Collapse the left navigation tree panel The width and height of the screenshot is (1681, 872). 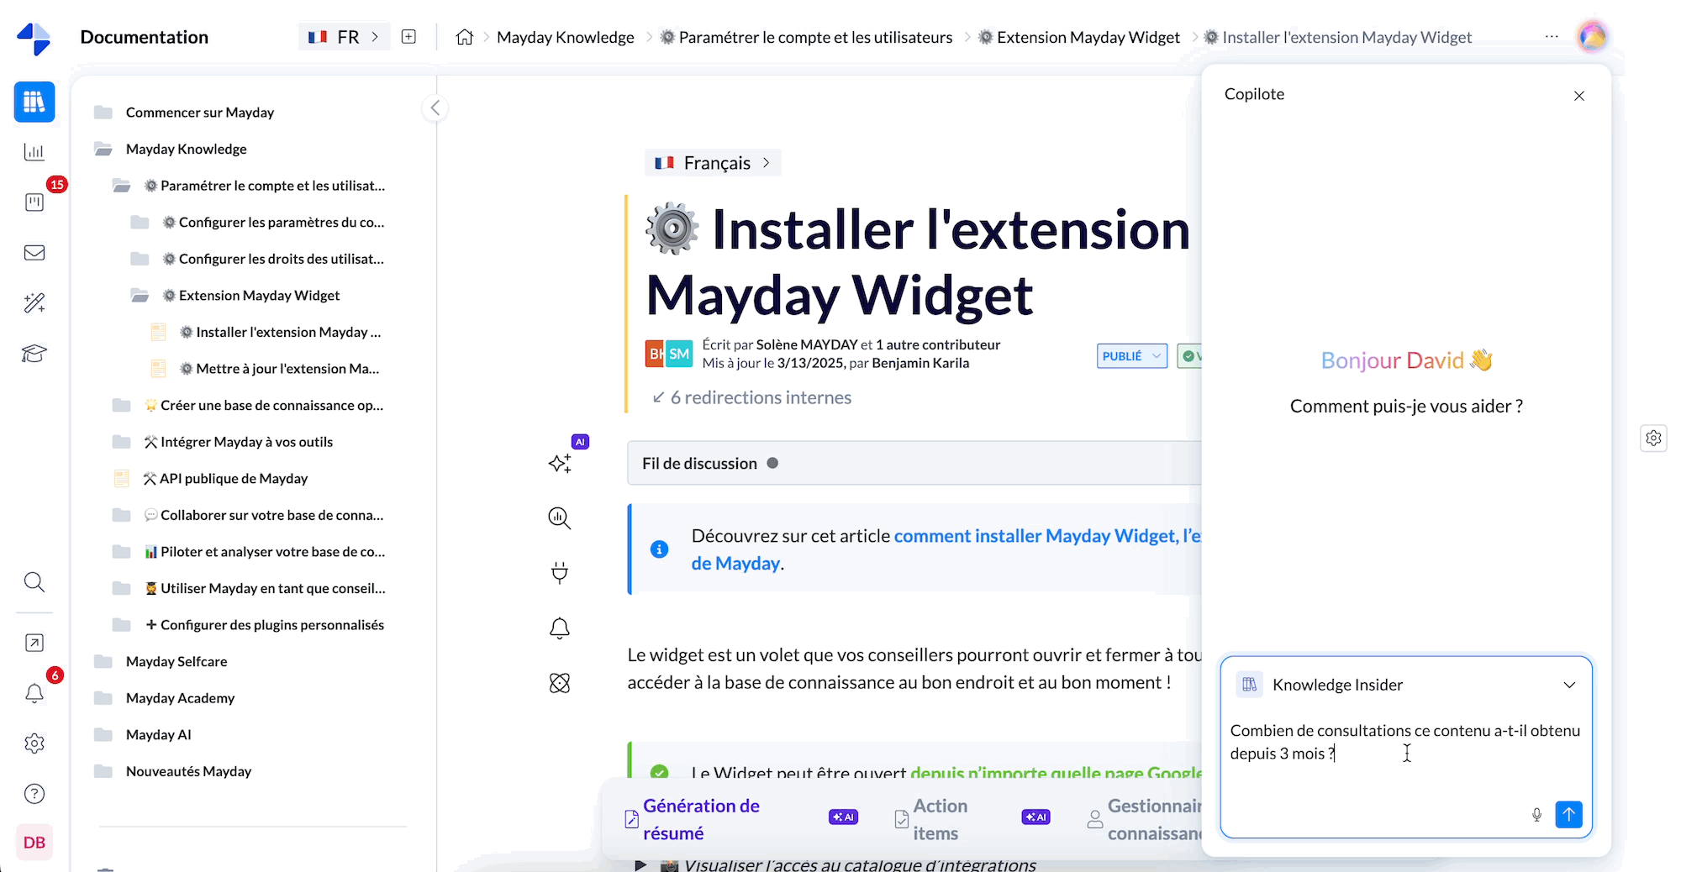435,108
